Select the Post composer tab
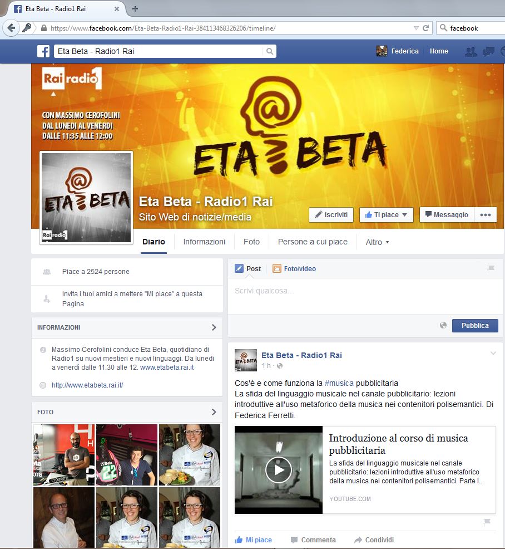This screenshot has height=549, width=505. coord(248,268)
